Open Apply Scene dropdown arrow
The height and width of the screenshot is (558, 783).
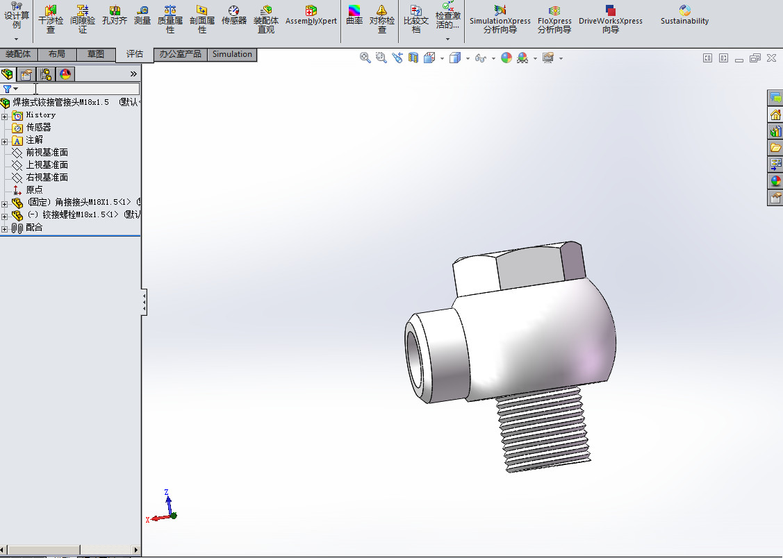535,58
